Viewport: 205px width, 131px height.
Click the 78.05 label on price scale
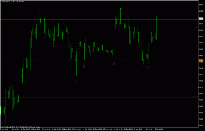pos(201,125)
